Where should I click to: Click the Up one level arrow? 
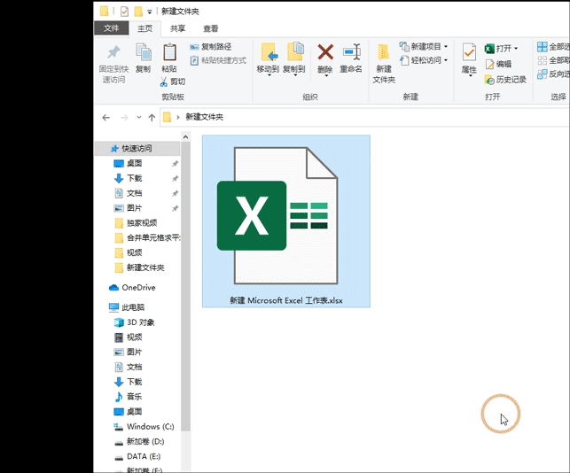pos(152,117)
